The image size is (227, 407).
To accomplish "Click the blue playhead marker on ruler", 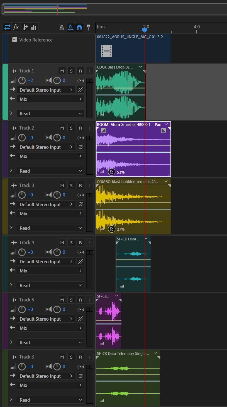I will (x=145, y=29).
